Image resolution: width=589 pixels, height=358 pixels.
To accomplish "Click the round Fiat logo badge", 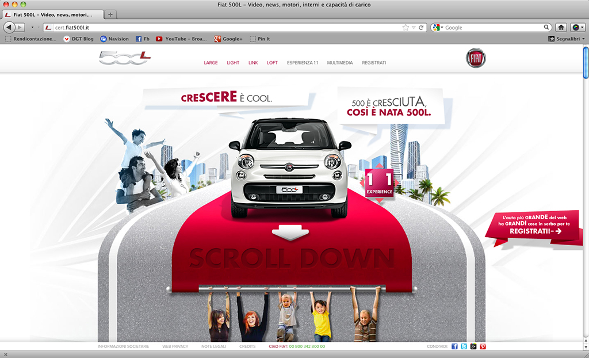I will tap(476, 58).
